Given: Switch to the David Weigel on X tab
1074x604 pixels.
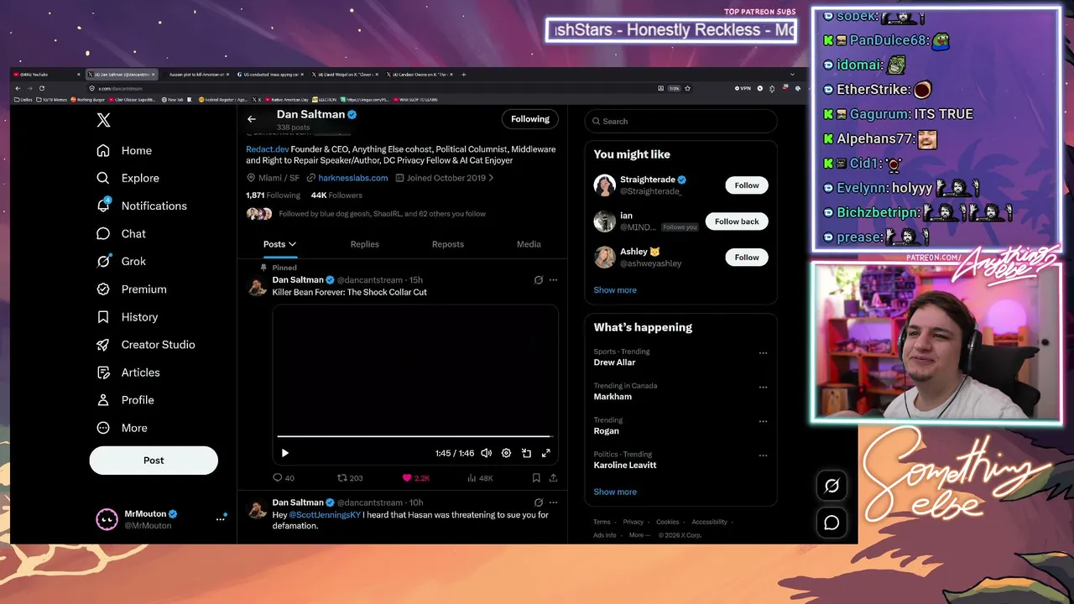Looking at the screenshot, I should pyautogui.click(x=344, y=75).
